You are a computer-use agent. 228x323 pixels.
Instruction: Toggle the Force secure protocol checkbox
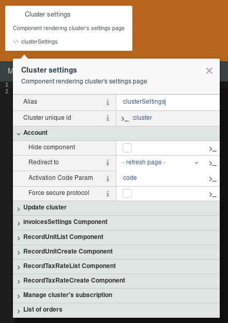127,193
